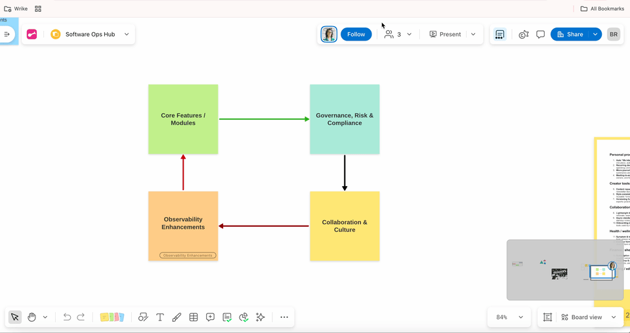The height and width of the screenshot is (333, 630).
Task: Insert a table from the toolbar
Action: 194,317
